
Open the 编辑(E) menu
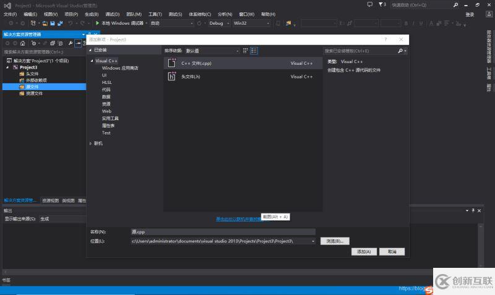[30, 14]
